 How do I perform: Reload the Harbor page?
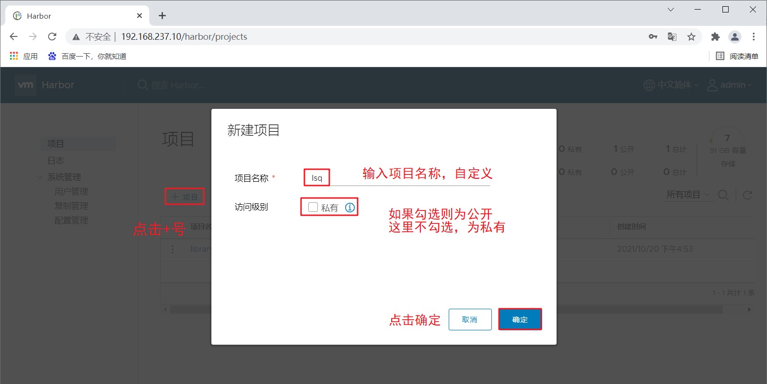[x=52, y=36]
